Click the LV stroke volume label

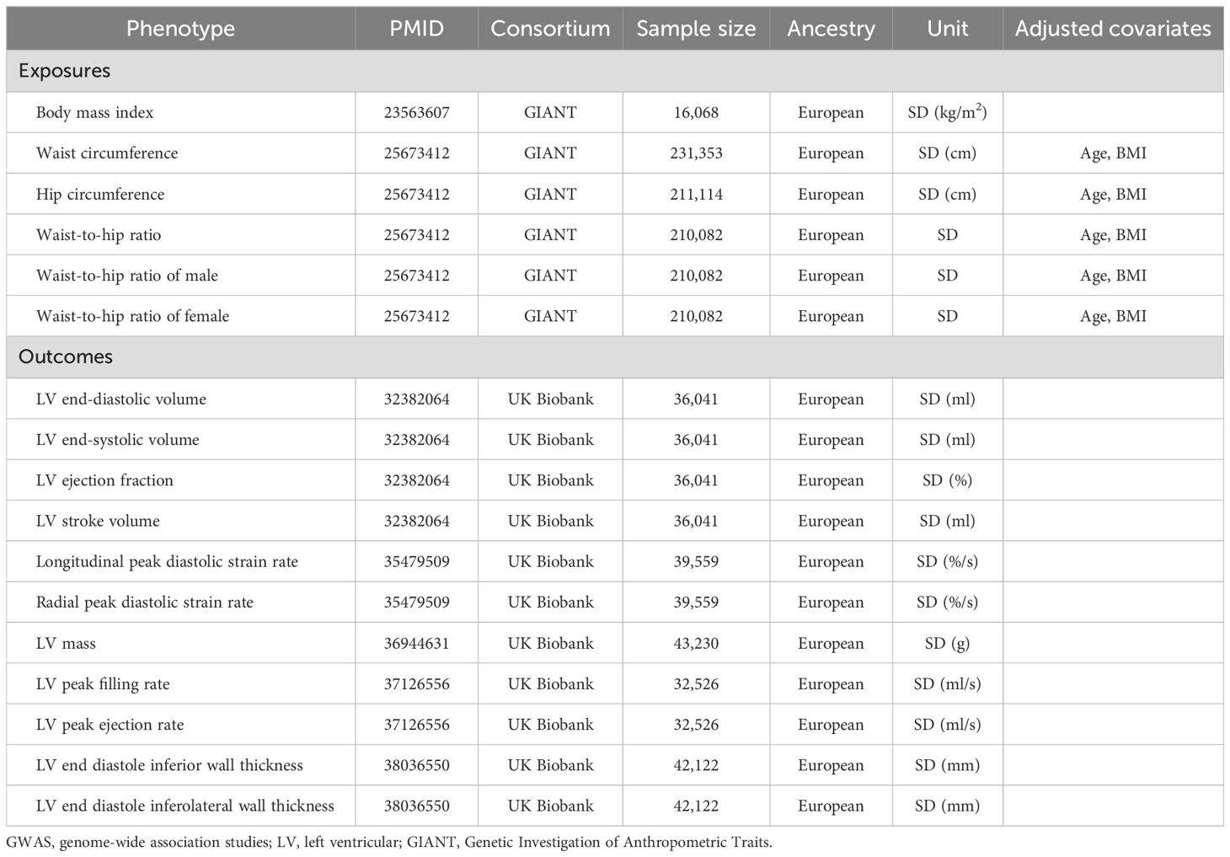point(98,521)
